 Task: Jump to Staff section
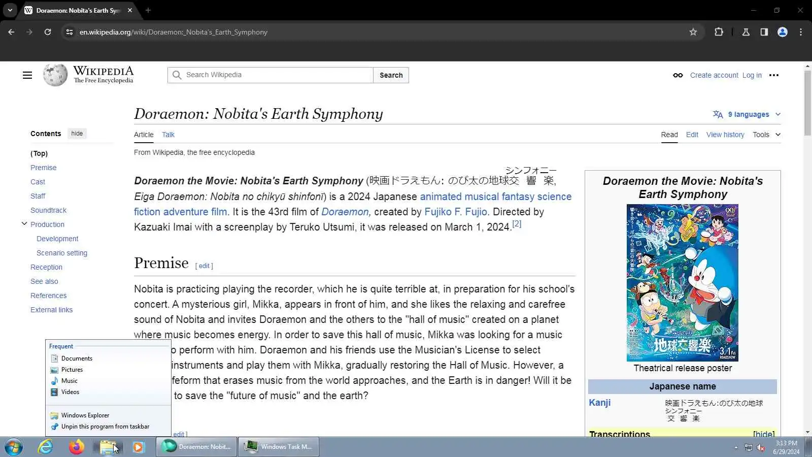pyautogui.click(x=38, y=196)
